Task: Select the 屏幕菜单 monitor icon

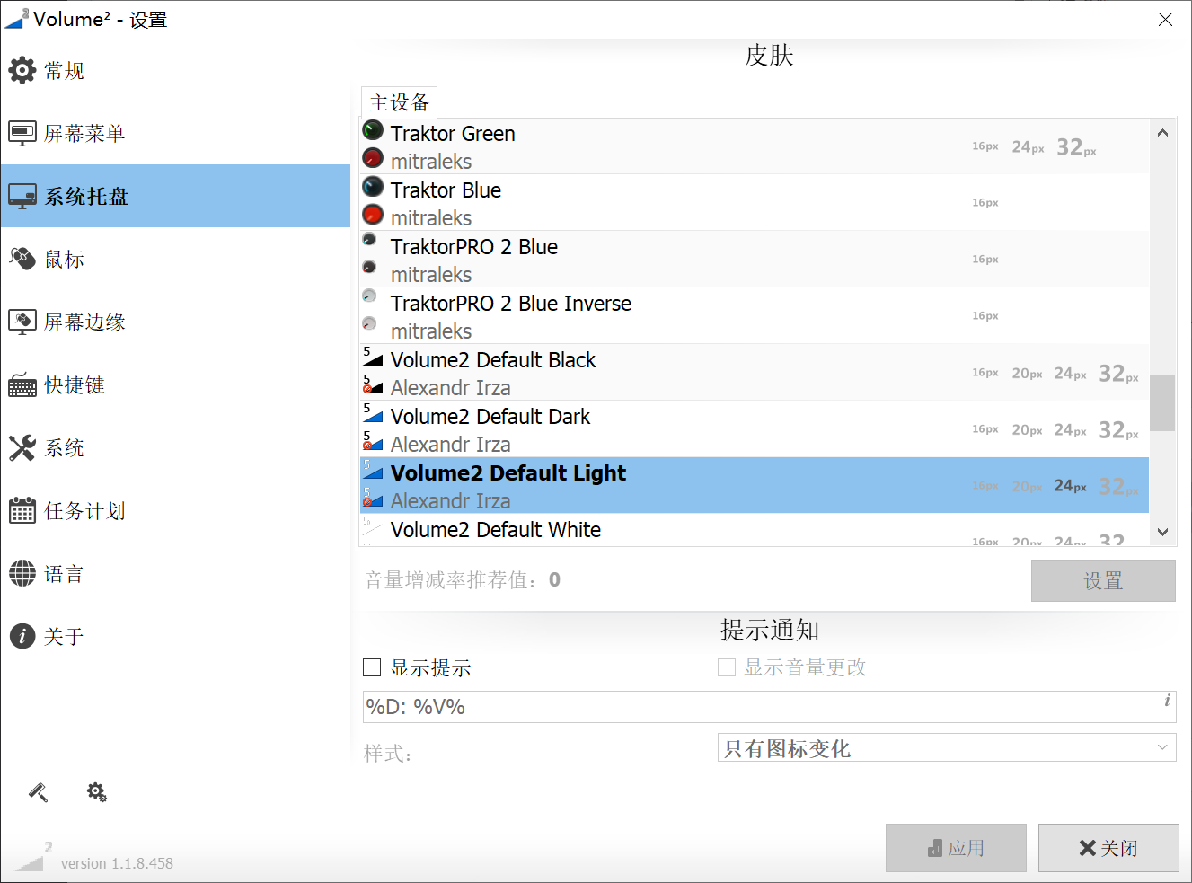Action: coord(22,133)
